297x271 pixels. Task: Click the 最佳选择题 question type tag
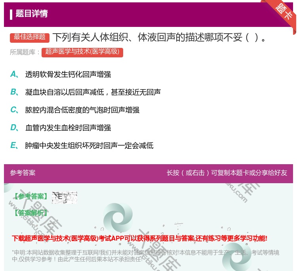(30, 38)
